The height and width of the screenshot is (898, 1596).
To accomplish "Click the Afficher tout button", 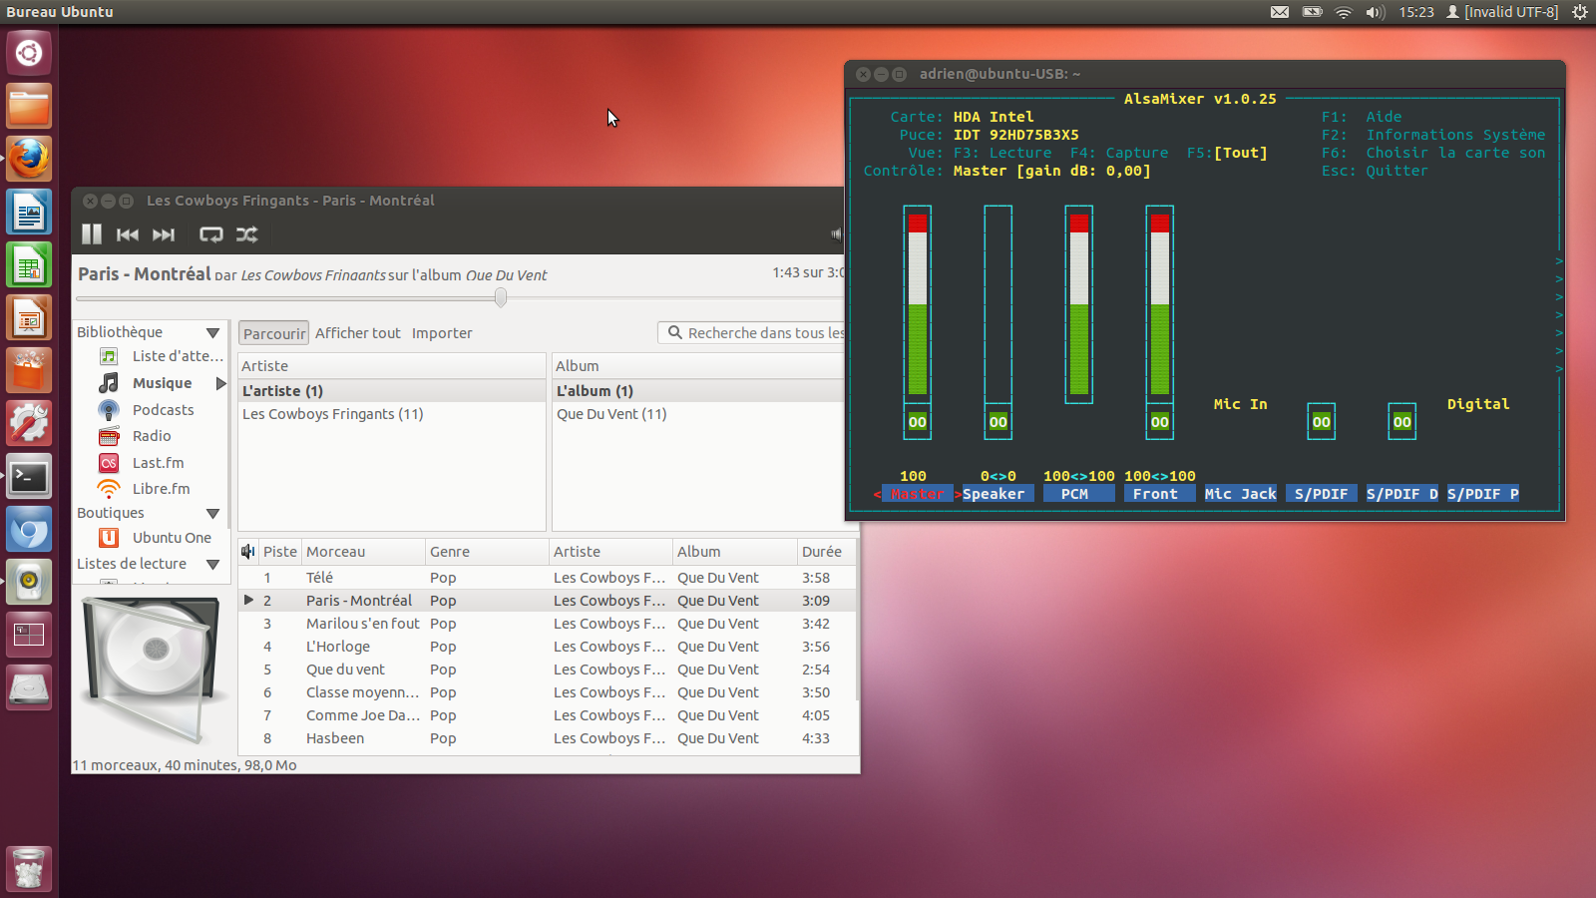I will click(x=358, y=333).
